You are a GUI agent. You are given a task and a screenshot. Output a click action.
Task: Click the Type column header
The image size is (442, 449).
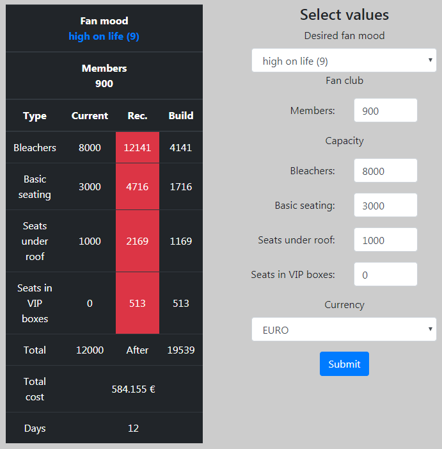(x=35, y=116)
